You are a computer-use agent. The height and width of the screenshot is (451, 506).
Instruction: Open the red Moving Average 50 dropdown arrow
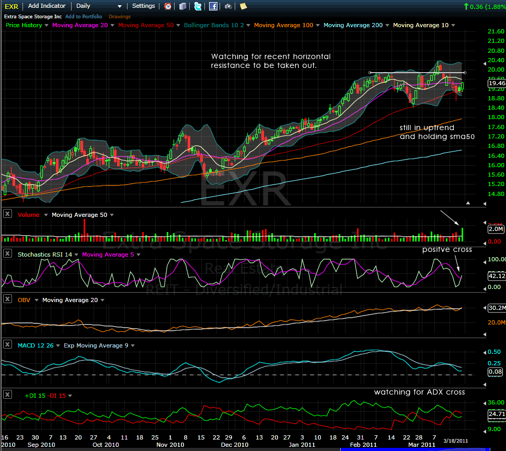[x=178, y=25]
